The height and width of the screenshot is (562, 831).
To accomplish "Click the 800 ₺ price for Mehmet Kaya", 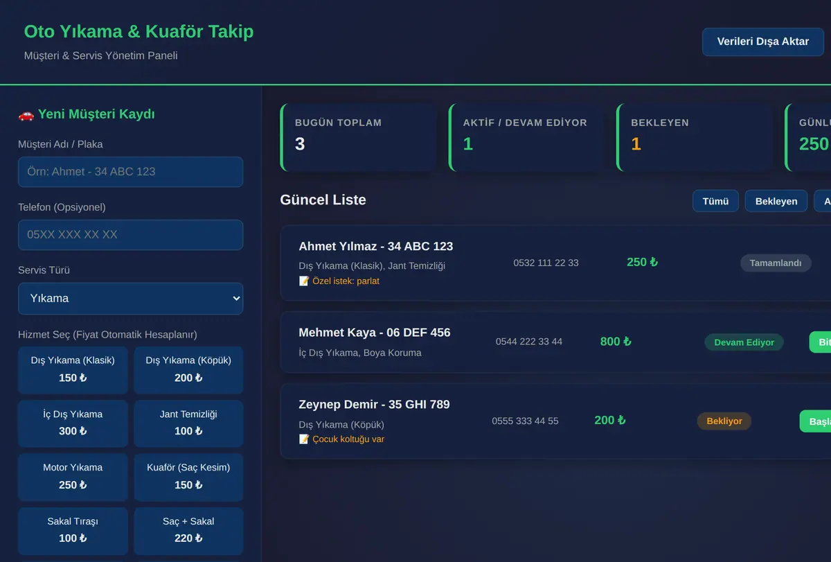I will (x=616, y=342).
